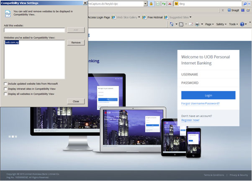Screen dimensions: 252x181
Task: Click the blue Snagit window capture icon
Action: coord(243,10)
